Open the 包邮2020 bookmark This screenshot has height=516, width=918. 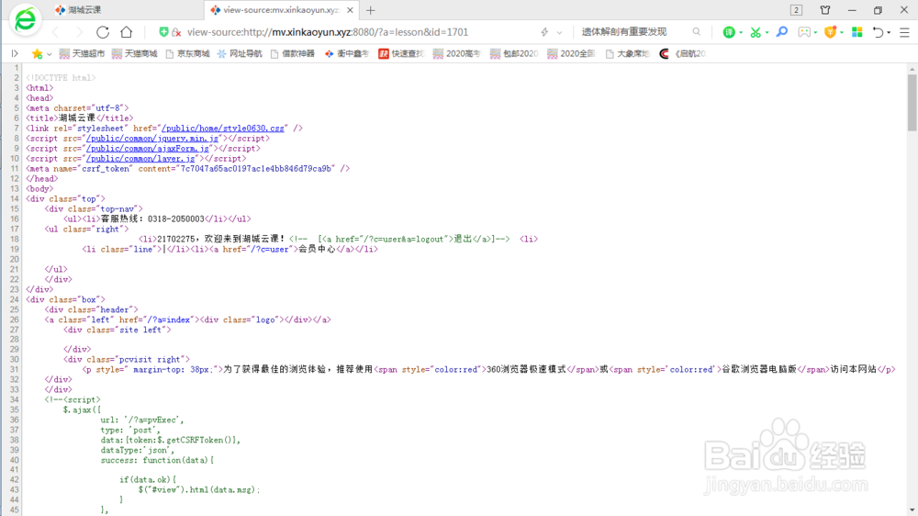click(x=513, y=54)
